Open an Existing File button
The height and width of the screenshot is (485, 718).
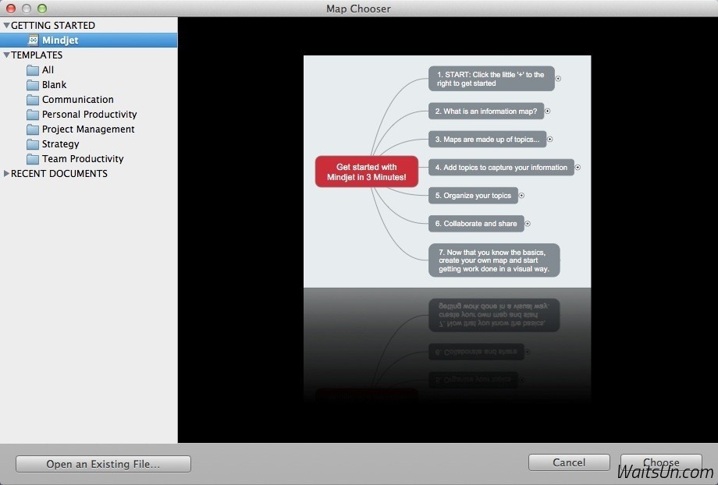(x=103, y=464)
